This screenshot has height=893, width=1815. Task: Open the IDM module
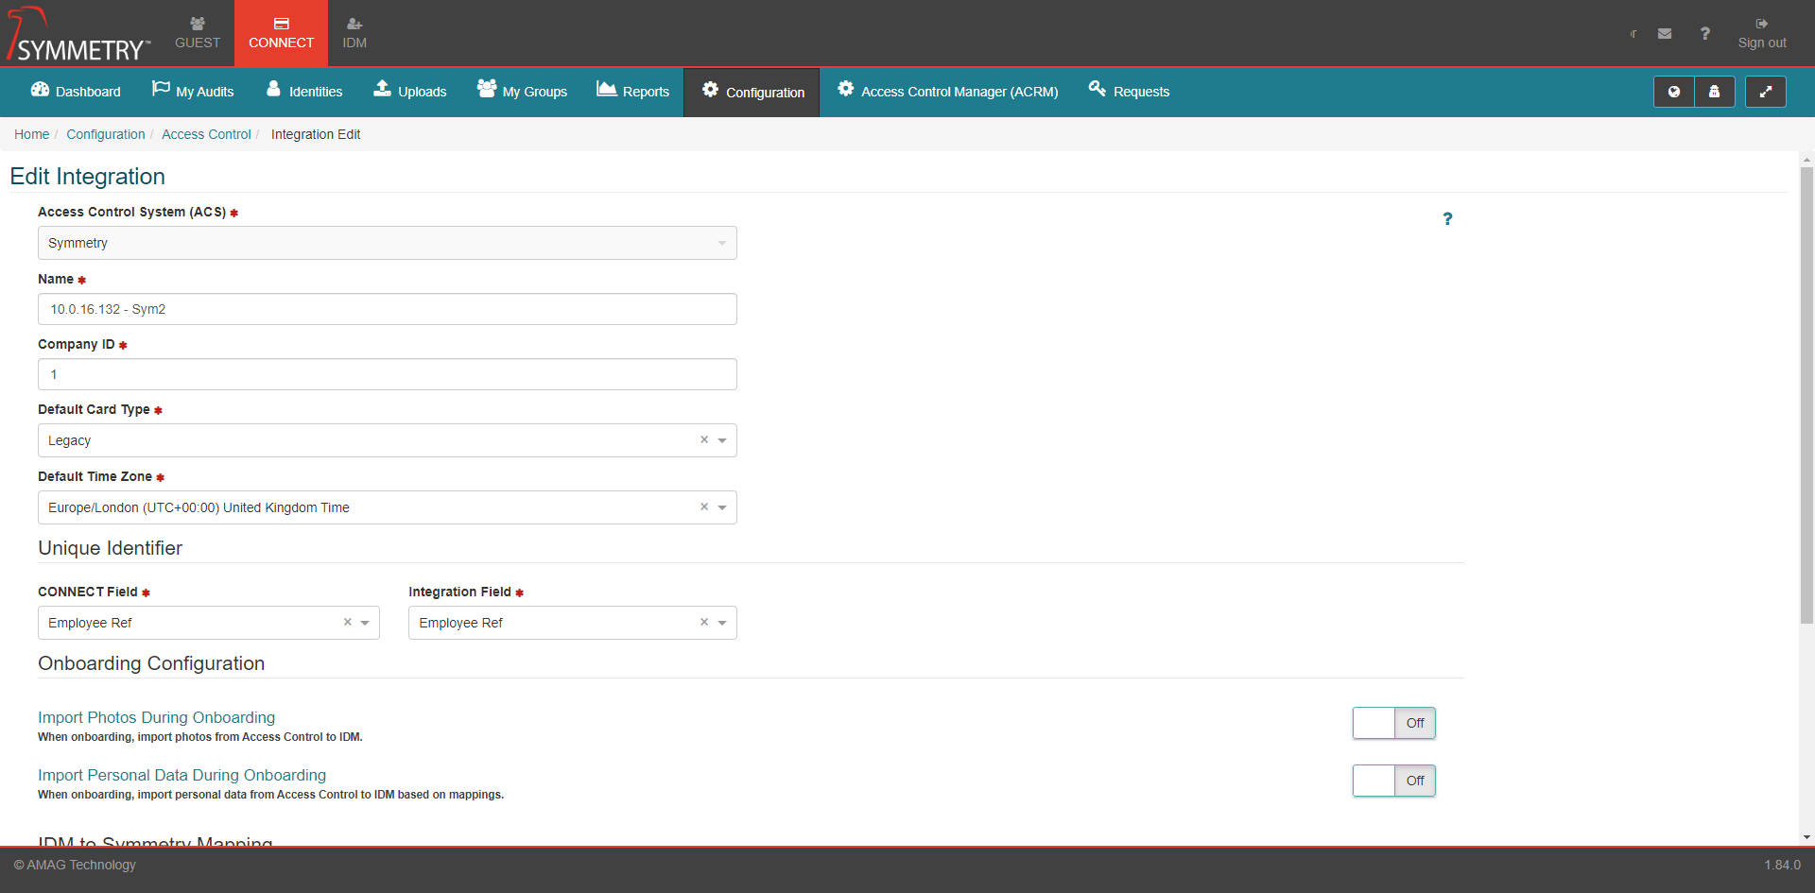354,33
